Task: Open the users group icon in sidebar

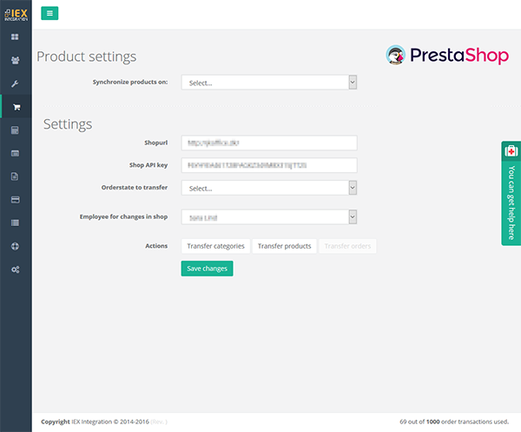Action: click(16, 61)
